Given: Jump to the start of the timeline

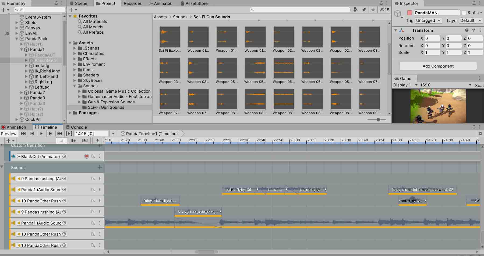Looking at the screenshot, I should click(x=23, y=134).
